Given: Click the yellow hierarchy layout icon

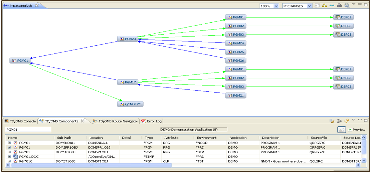Looking at the screenshot, I should pyautogui.click(x=325, y=6).
